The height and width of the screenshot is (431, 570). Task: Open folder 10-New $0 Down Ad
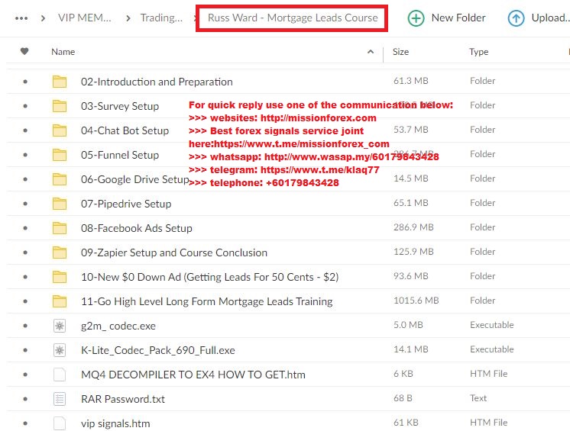coord(210,277)
